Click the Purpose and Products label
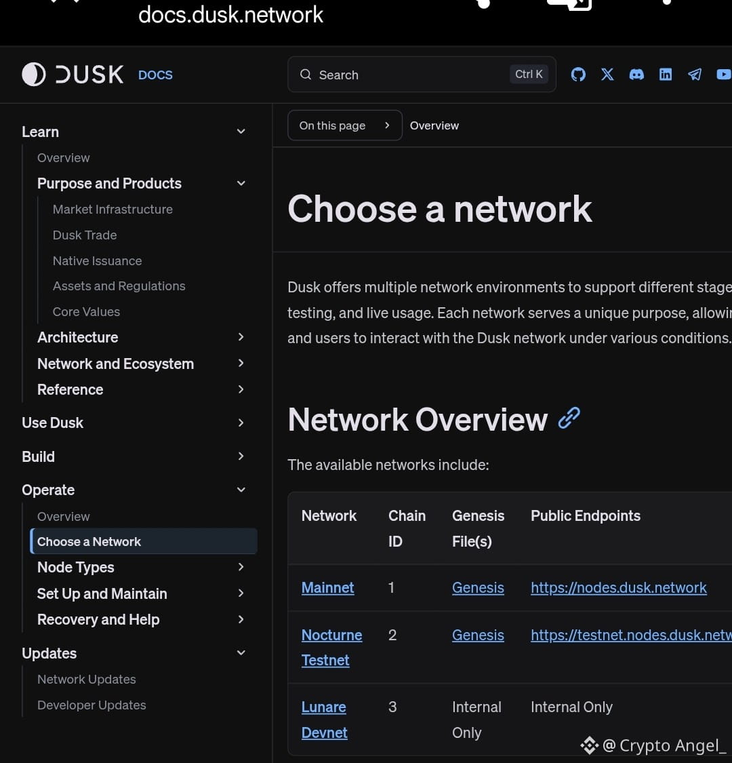732x763 pixels. 109,183
